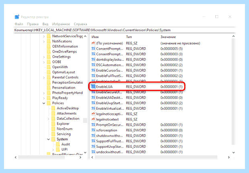Open the Вид menu
Viewport: 249px width, 173px height.
45,24
